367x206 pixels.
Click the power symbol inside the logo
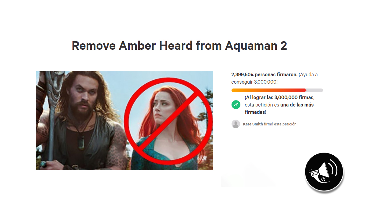pos(323,179)
